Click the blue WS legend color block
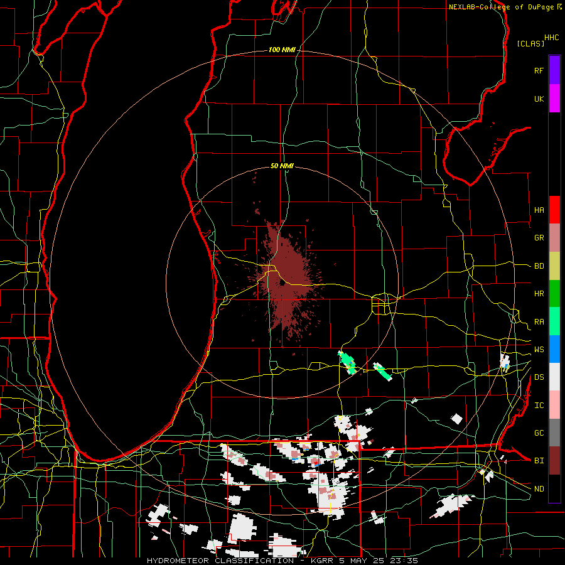 point(554,349)
